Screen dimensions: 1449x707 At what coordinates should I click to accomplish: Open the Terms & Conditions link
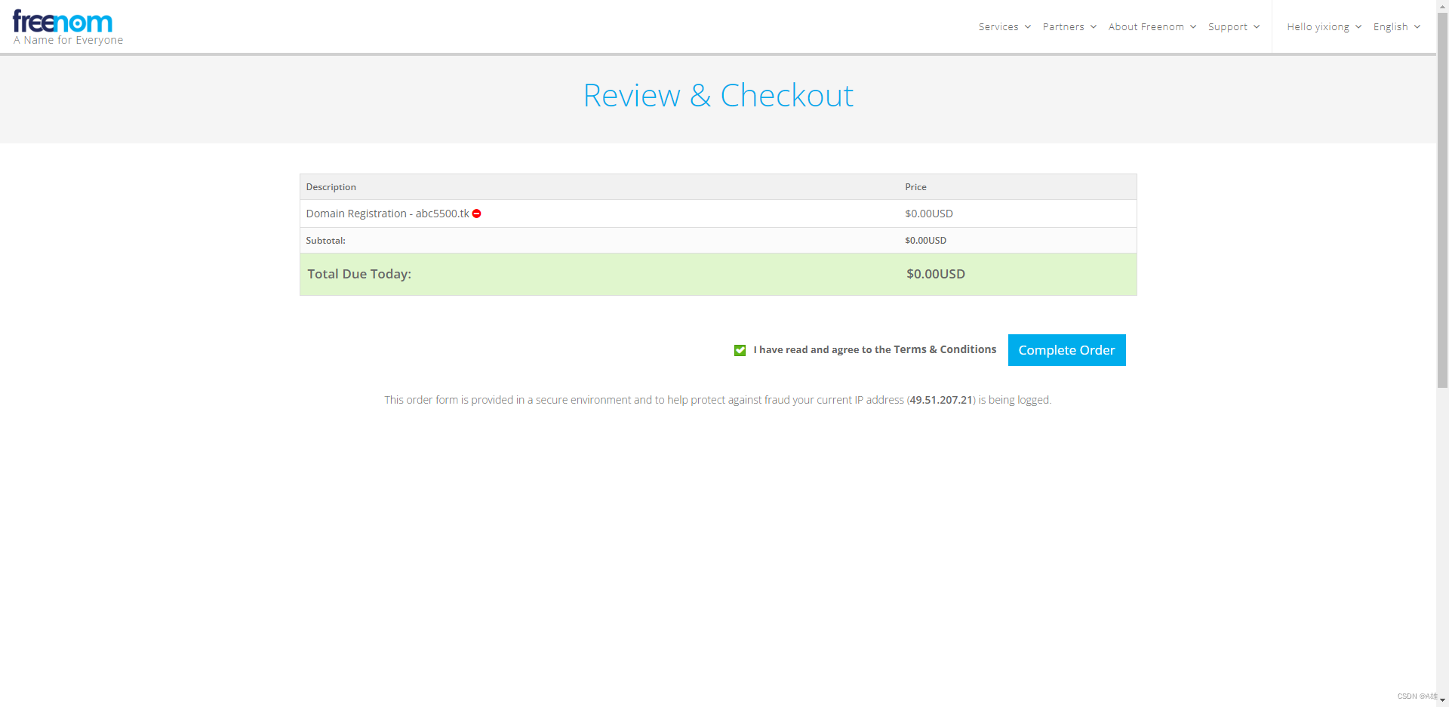click(945, 349)
